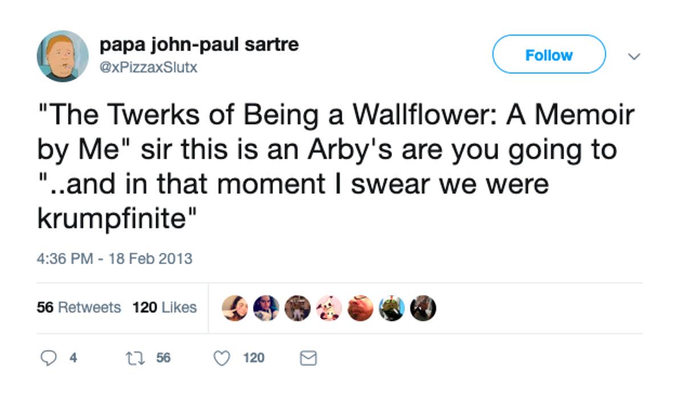Expand the dropdown arrow beside Follow
Image resolution: width=684 pixels, height=398 pixels.
click(634, 55)
